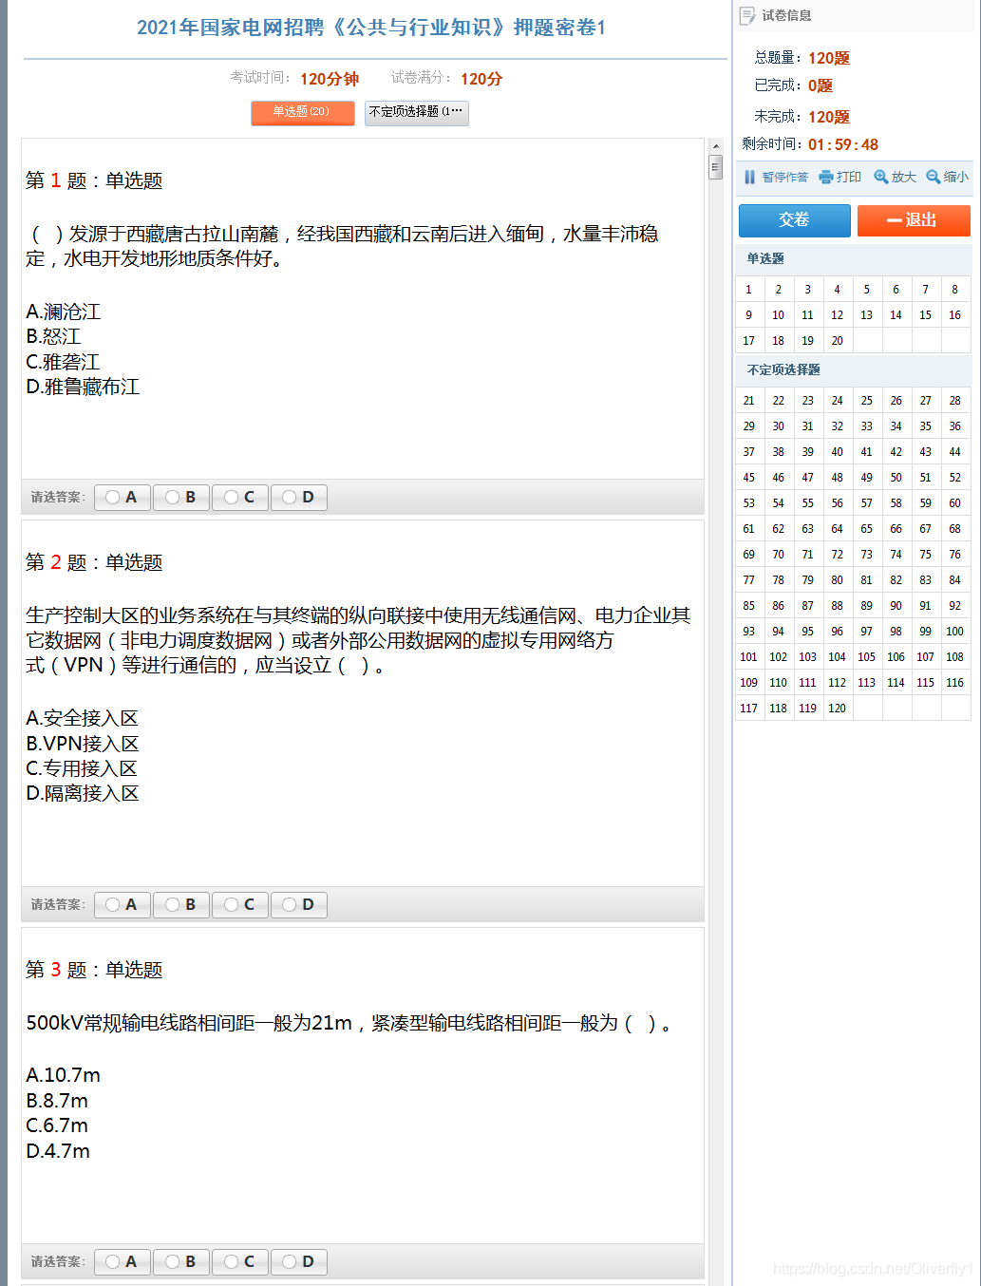
Task: Select answer C for question 3
Action: pos(240,1261)
